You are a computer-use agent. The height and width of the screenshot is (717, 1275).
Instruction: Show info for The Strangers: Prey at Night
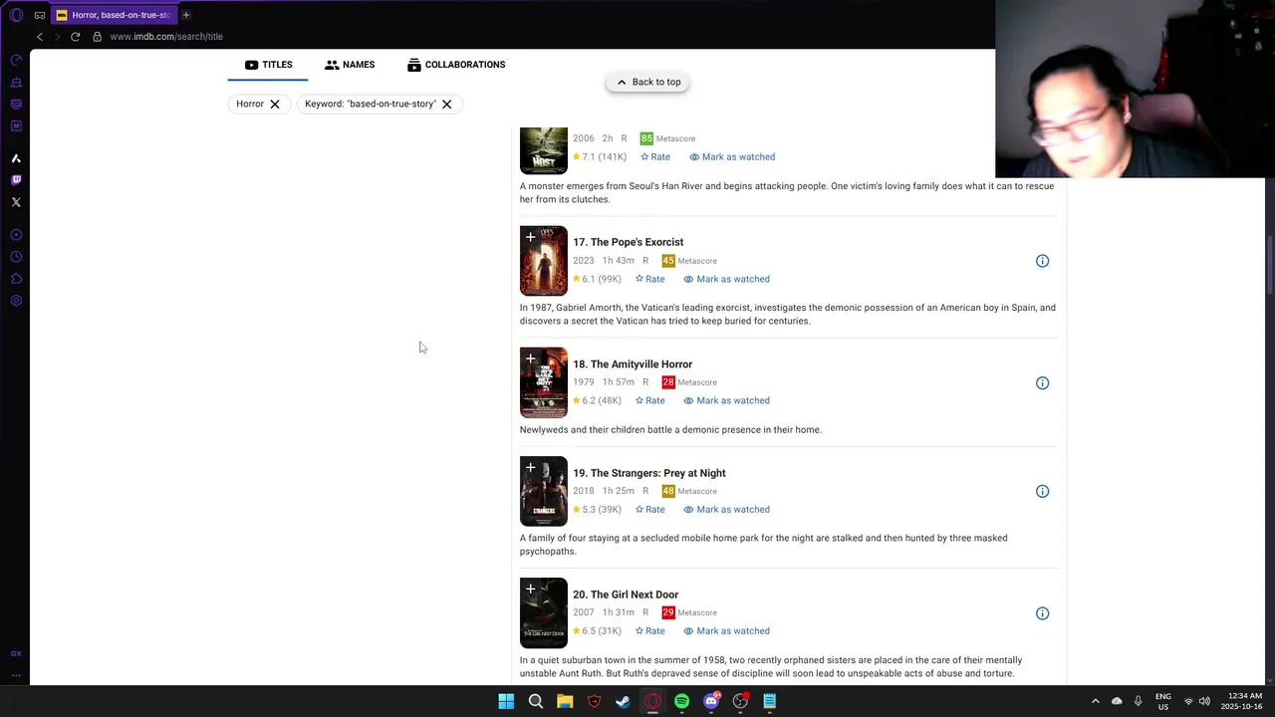pyautogui.click(x=1042, y=492)
